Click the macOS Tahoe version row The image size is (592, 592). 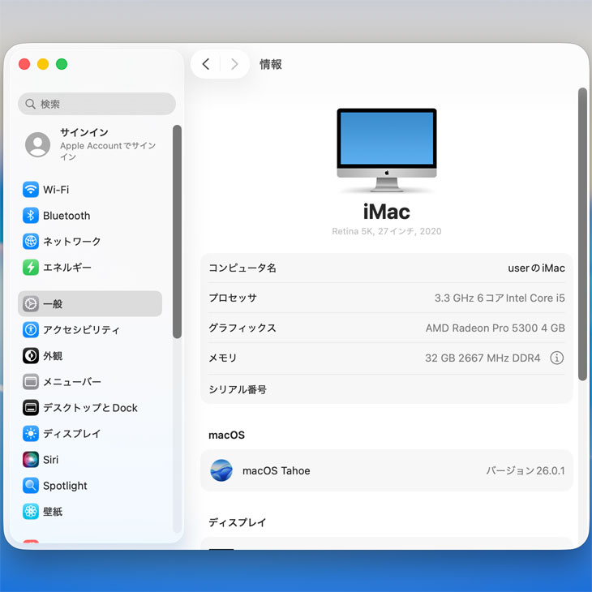(386, 470)
